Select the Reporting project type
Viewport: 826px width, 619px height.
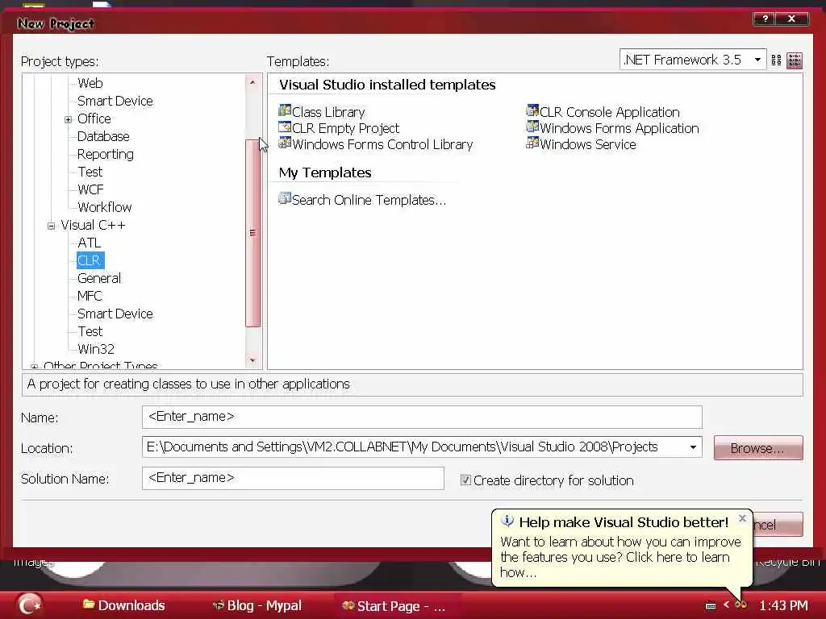pos(106,154)
